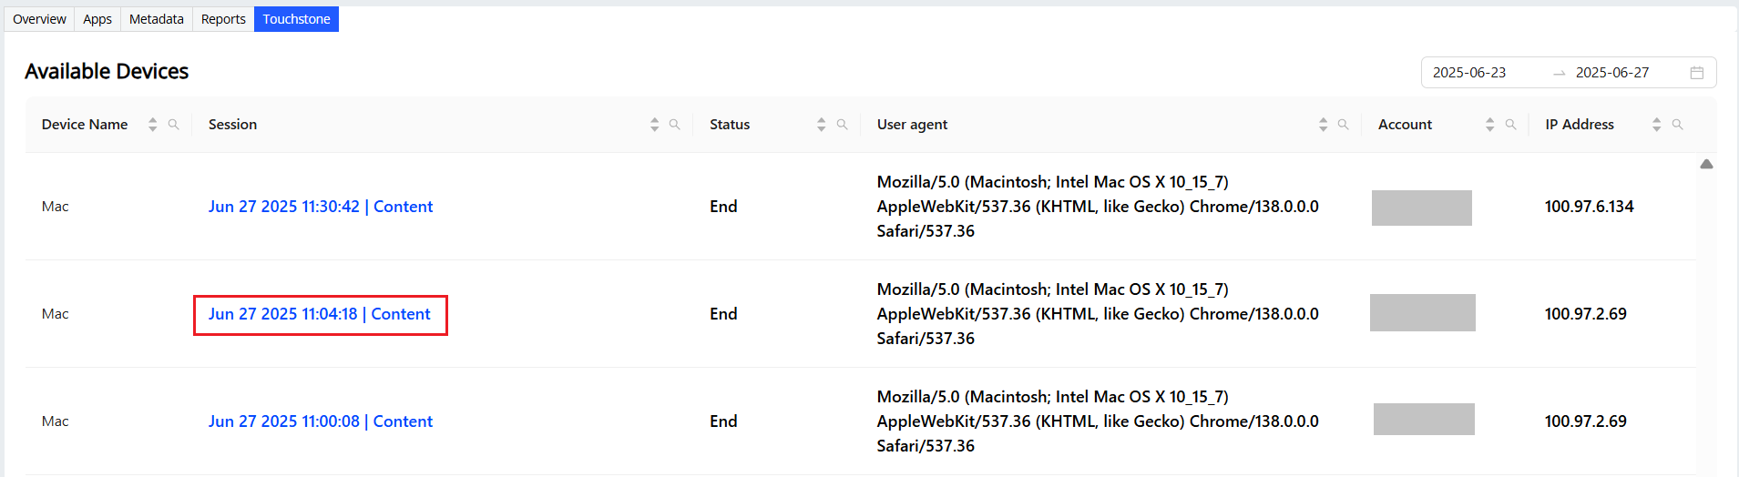Click the scroll-up arrow of table scrollbar
Image resolution: width=1739 pixels, height=477 pixels.
click(1706, 165)
